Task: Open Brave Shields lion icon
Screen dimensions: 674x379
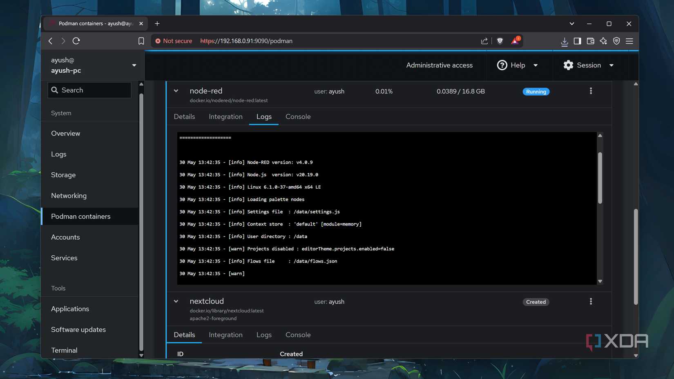Action: pos(500,41)
